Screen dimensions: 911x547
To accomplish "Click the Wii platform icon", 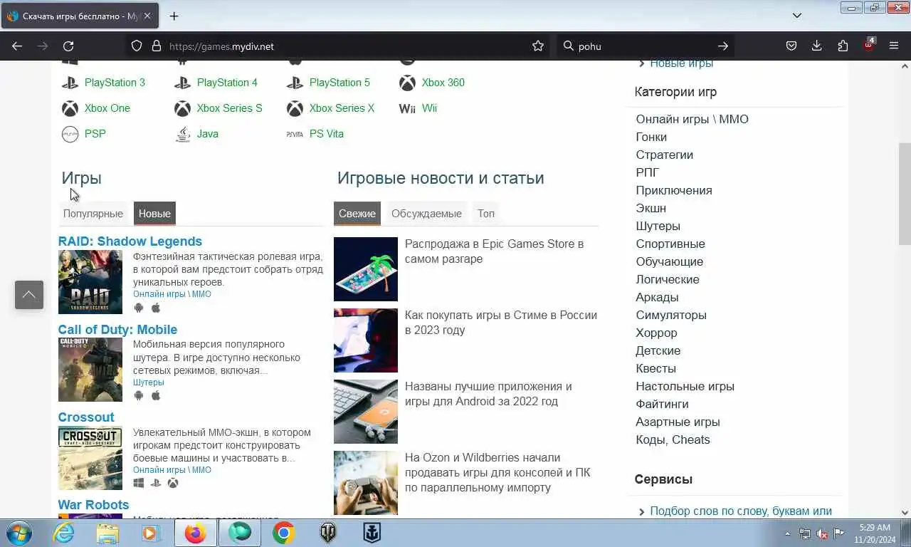I will (407, 108).
